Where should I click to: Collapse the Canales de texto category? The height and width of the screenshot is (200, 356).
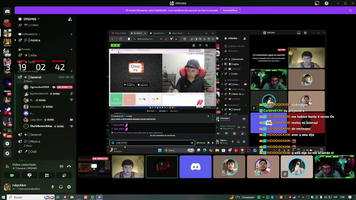tap(29, 71)
